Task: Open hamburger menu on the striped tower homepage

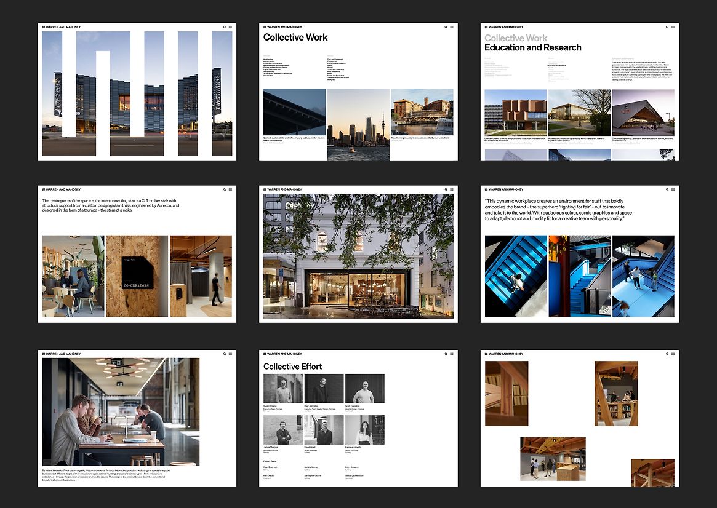Action: [230, 27]
